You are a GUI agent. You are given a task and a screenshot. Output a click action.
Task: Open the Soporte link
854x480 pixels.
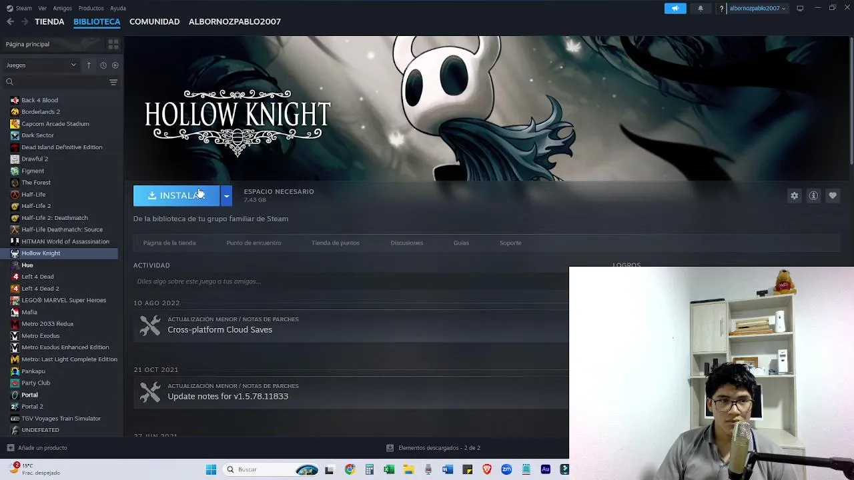510,243
